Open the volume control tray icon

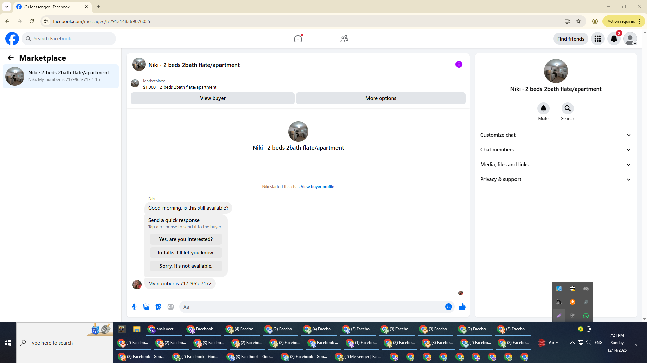pos(588,343)
